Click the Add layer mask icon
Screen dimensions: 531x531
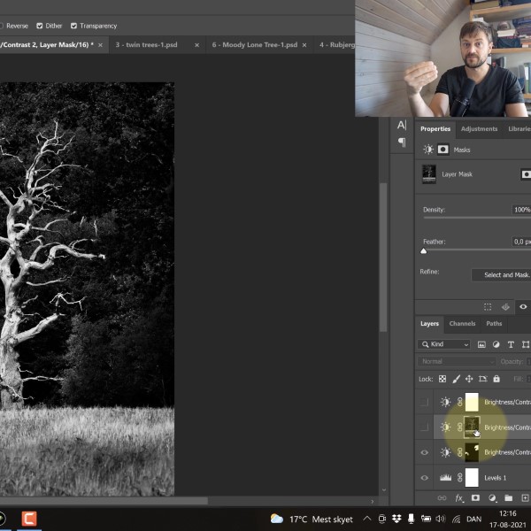tap(475, 498)
